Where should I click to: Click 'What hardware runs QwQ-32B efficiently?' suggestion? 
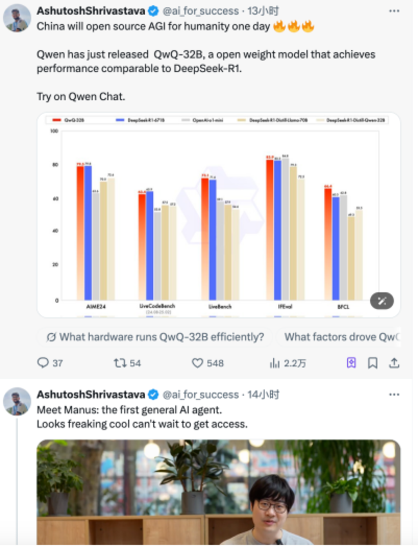155,337
